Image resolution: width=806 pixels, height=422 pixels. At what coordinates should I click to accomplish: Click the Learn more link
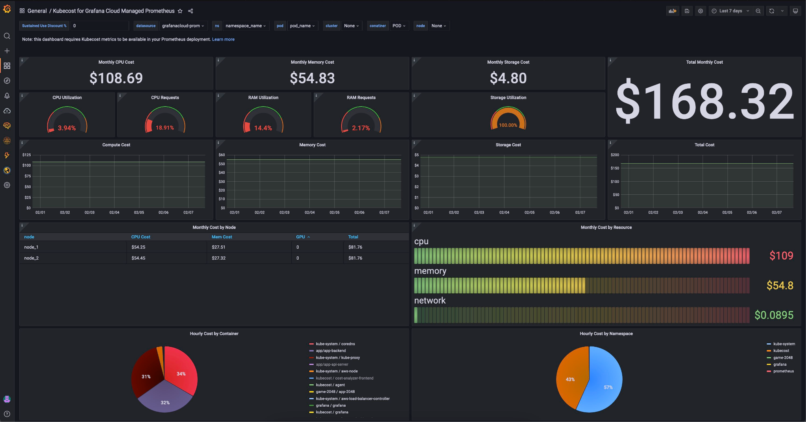point(223,39)
